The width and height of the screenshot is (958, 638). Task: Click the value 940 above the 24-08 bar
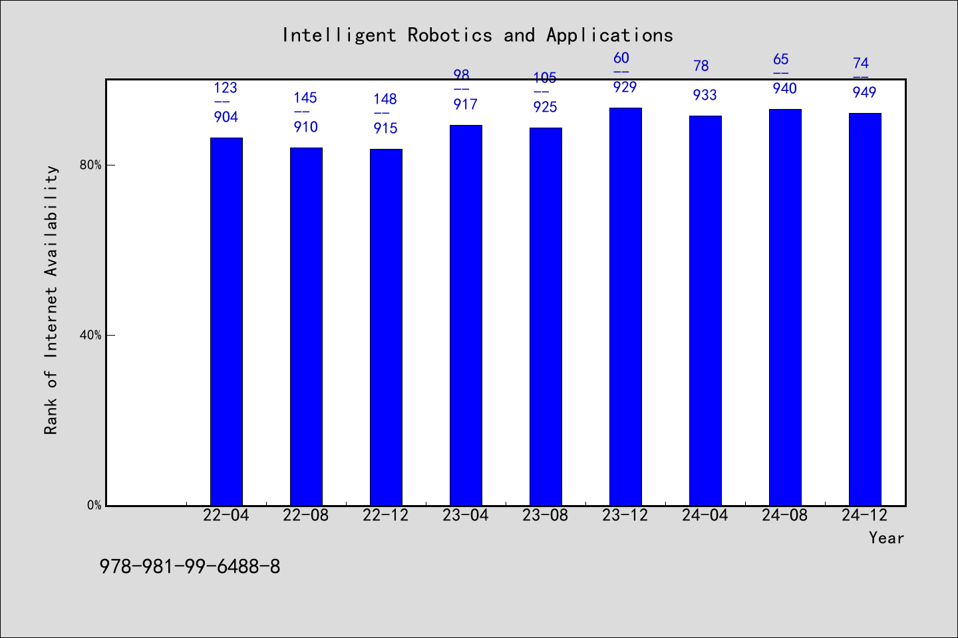coord(785,88)
